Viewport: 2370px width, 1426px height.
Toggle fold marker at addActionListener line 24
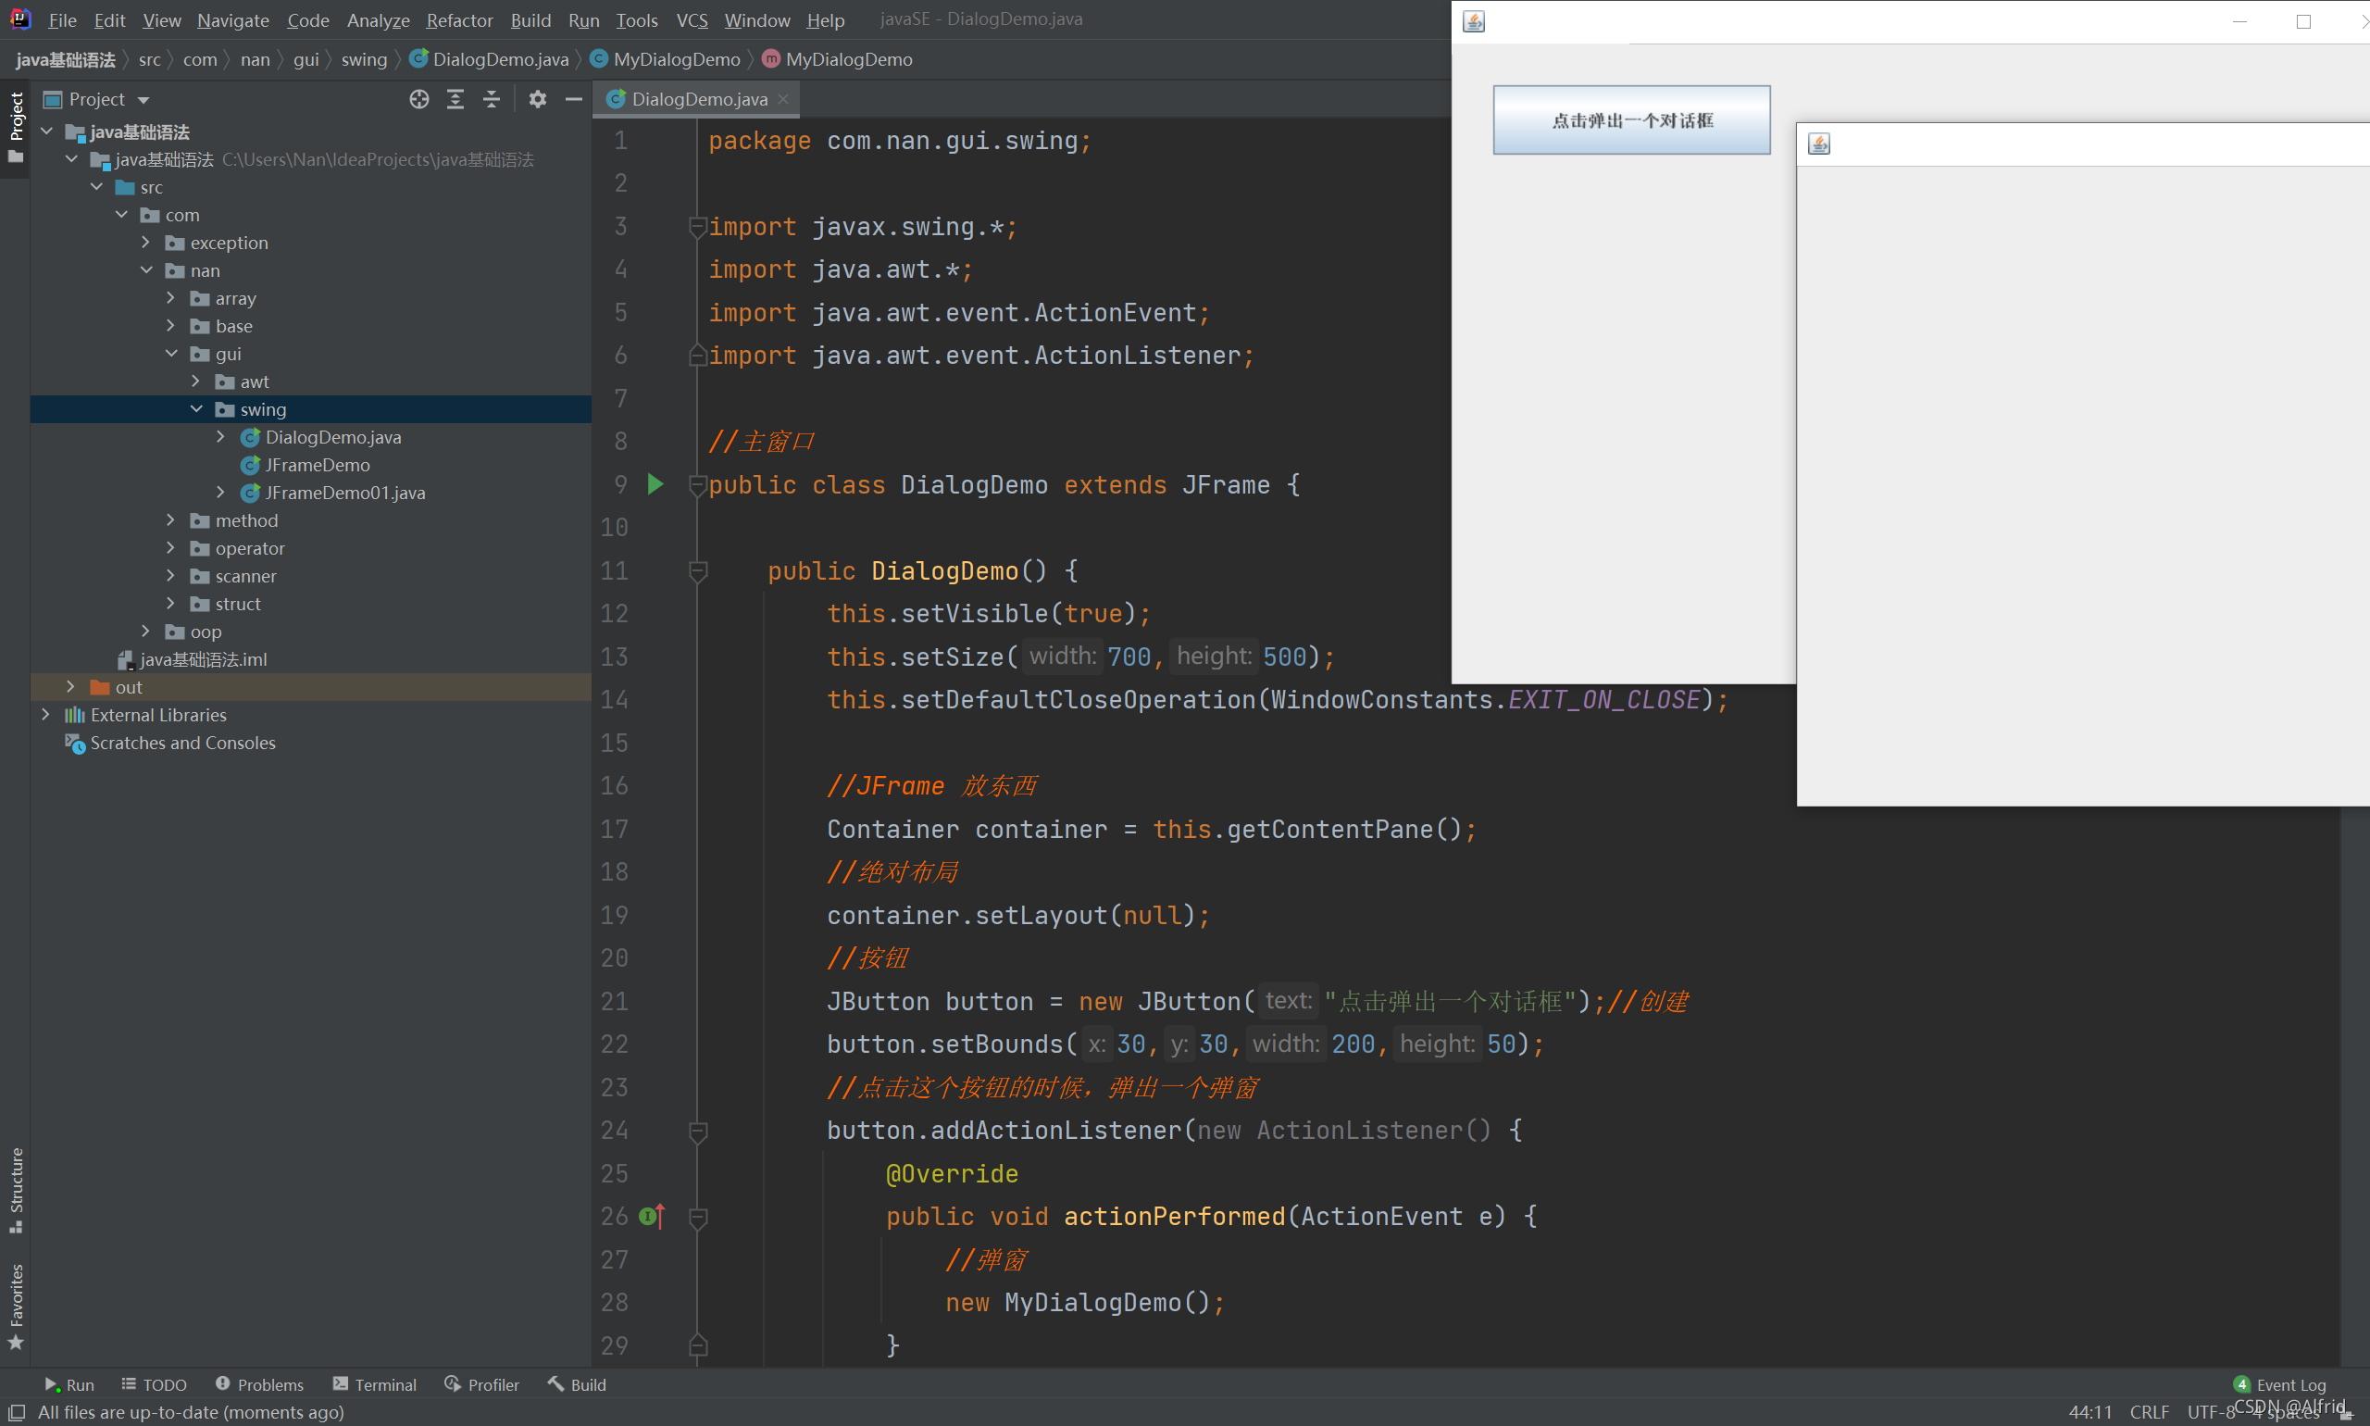(x=697, y=1131)
